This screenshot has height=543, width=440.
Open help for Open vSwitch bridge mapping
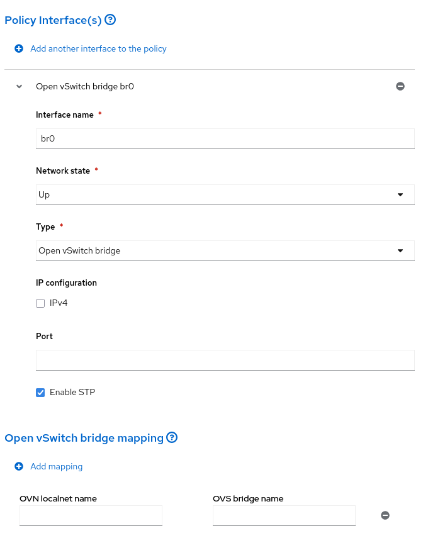[x=172, y=437]
